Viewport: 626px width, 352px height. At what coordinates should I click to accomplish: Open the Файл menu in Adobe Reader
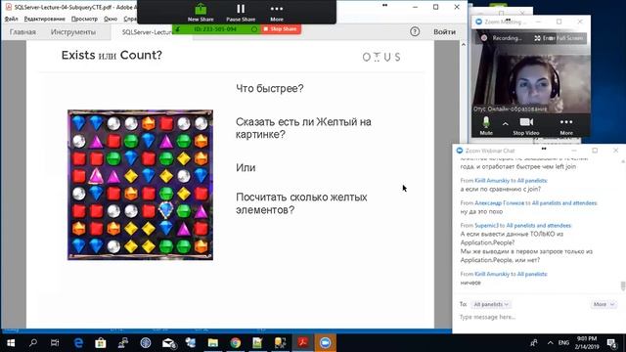coord(11,19)
